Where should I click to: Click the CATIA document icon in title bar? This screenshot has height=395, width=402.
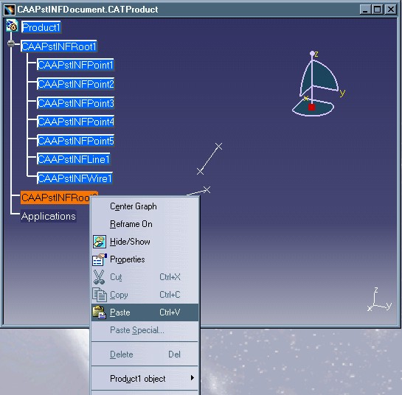[x=10, y=10]
